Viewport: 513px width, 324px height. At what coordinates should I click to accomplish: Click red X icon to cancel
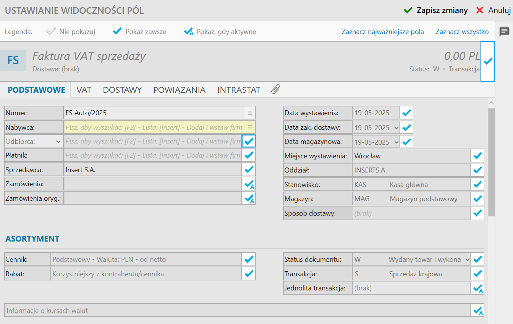click(480, 10)
